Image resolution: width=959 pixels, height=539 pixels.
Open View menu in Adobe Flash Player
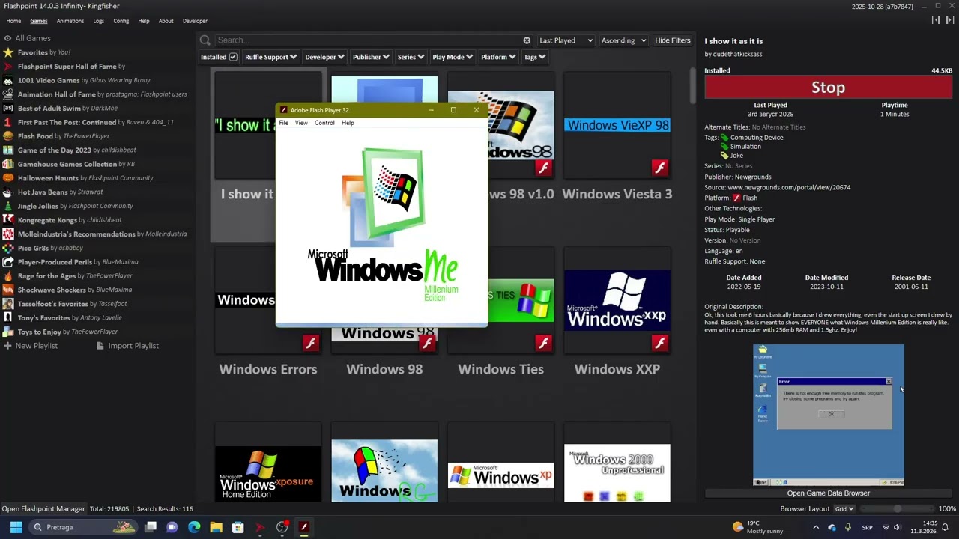[x=301, y=123]
